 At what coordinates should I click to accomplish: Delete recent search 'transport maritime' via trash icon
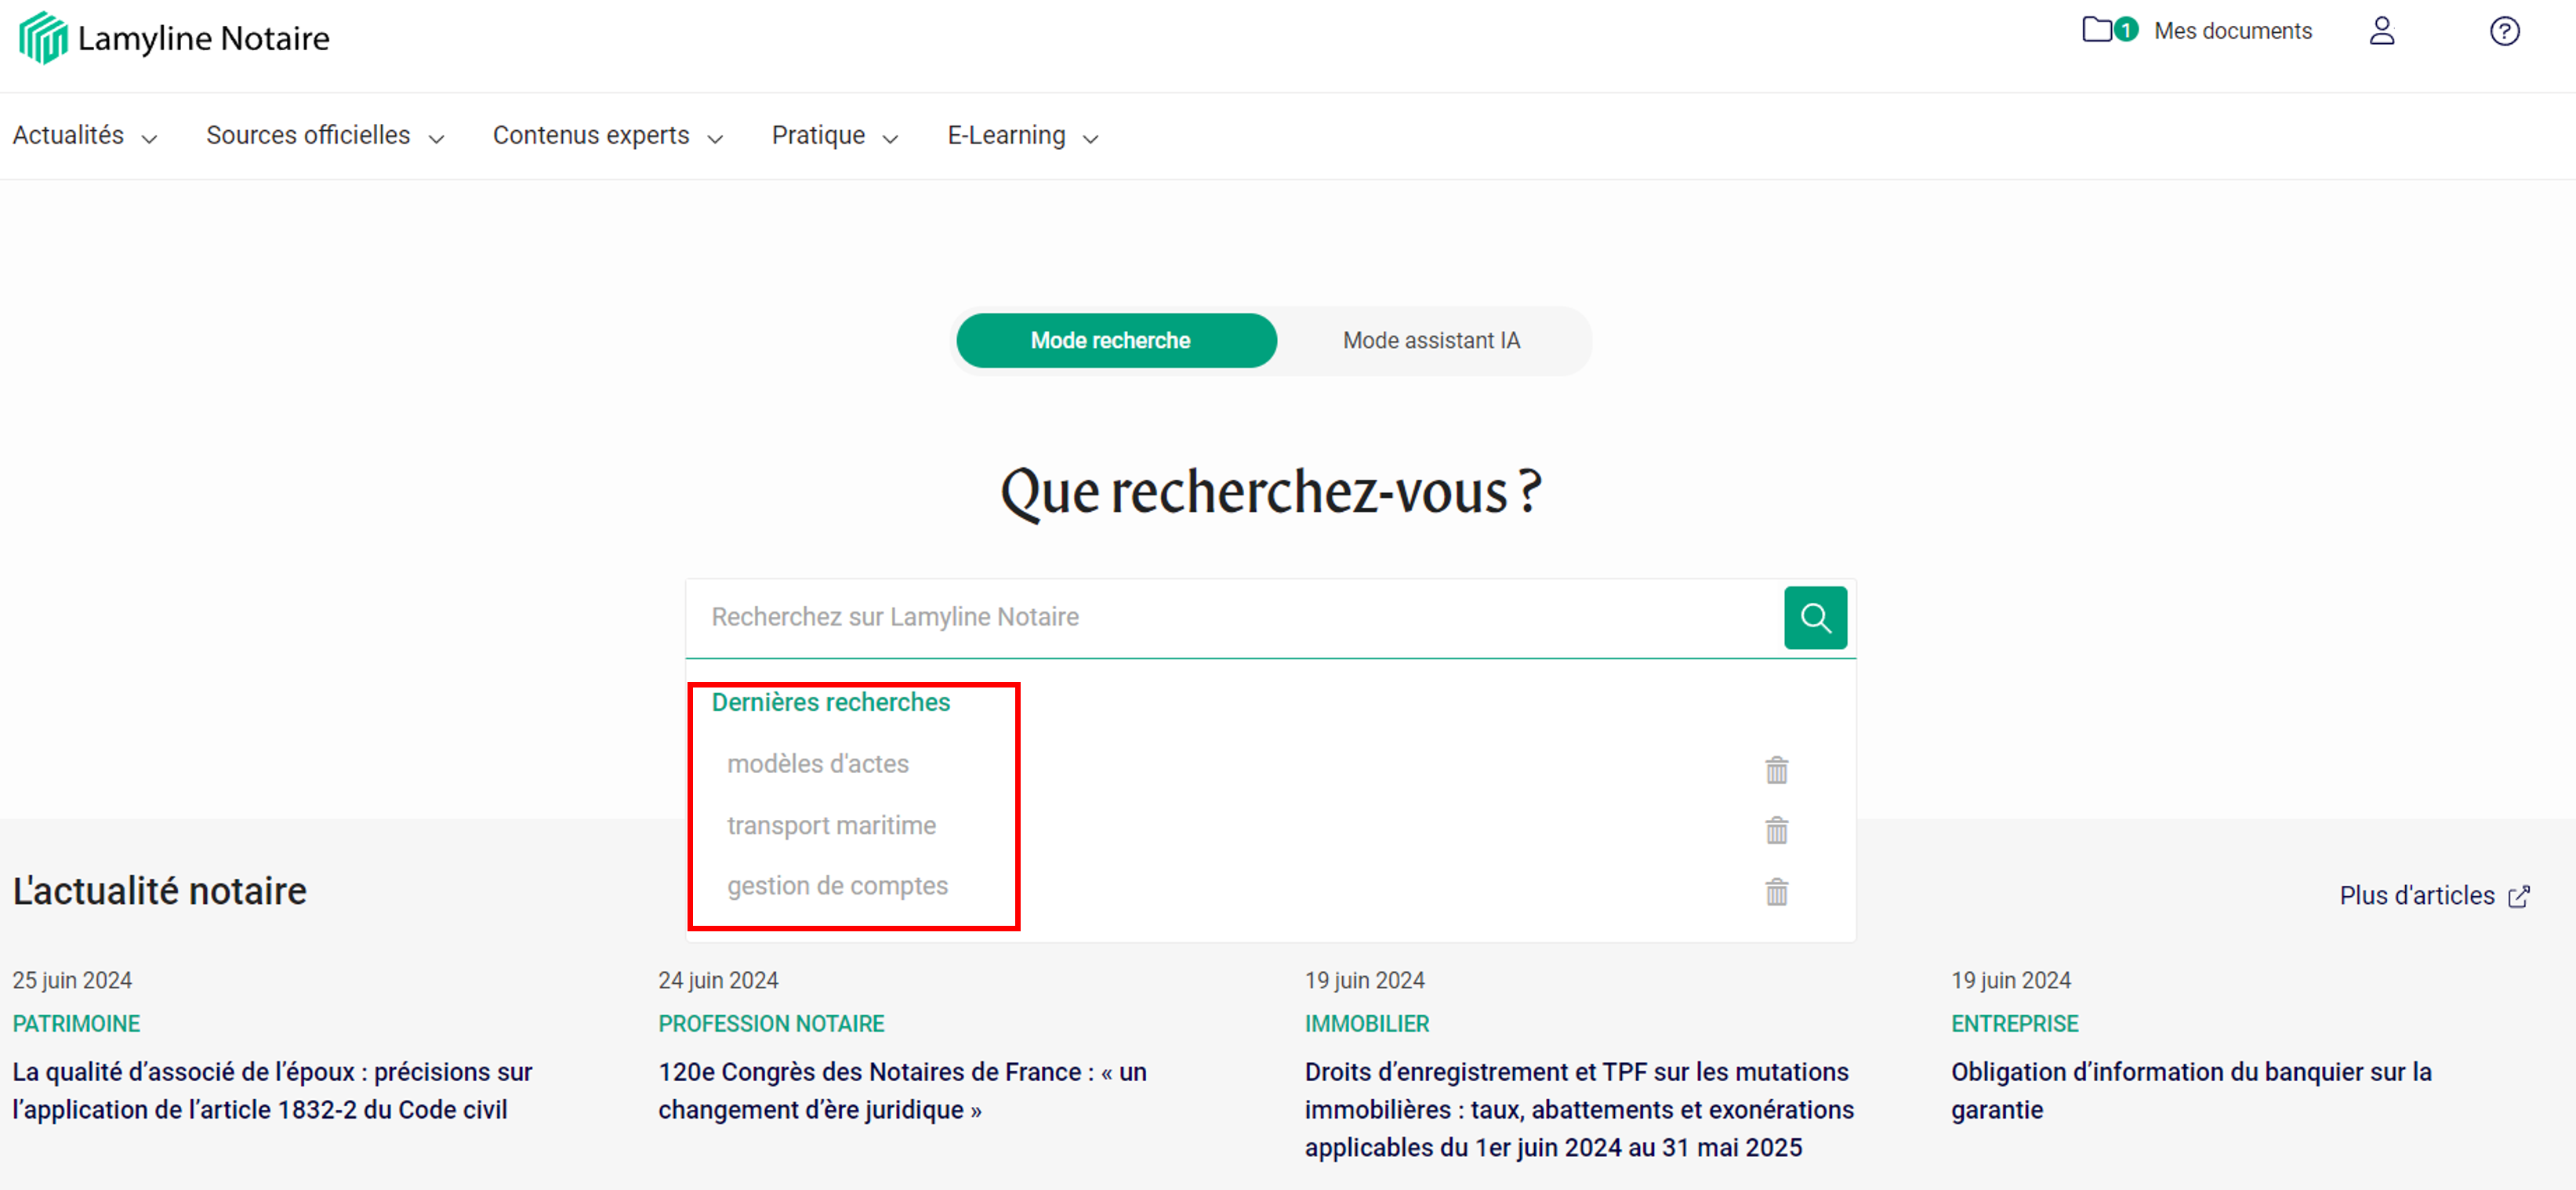click(x=1776, y=830)
